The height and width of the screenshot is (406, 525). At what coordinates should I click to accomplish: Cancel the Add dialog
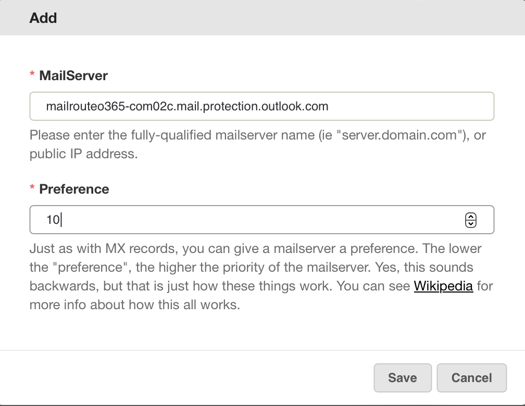click(471, 377)
